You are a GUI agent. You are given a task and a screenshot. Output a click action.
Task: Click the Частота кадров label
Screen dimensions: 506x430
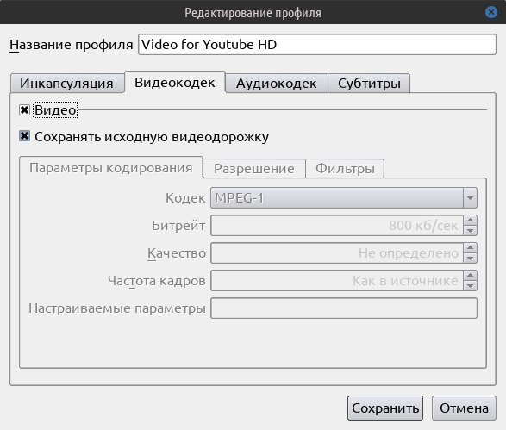click(x=157, y=281)
